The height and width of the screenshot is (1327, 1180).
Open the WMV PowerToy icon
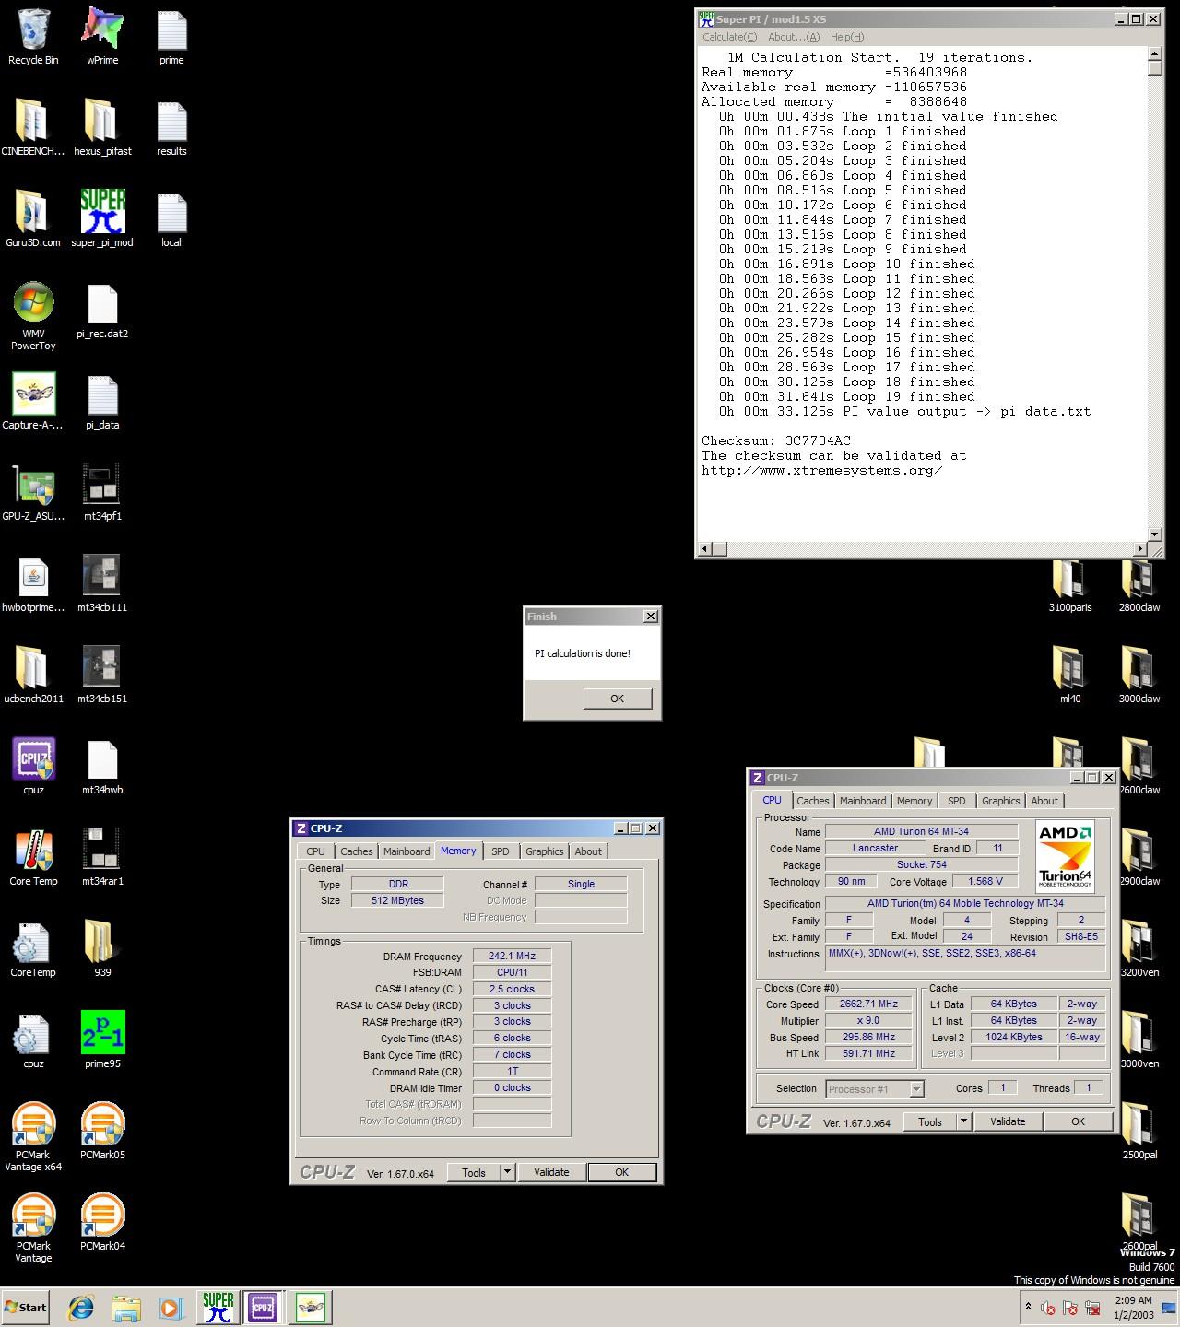click(33, 316)
